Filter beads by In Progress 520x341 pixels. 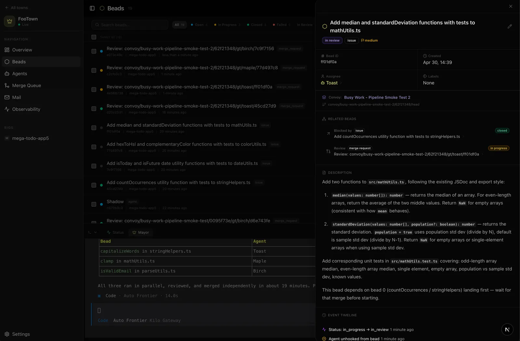point(227,25)
